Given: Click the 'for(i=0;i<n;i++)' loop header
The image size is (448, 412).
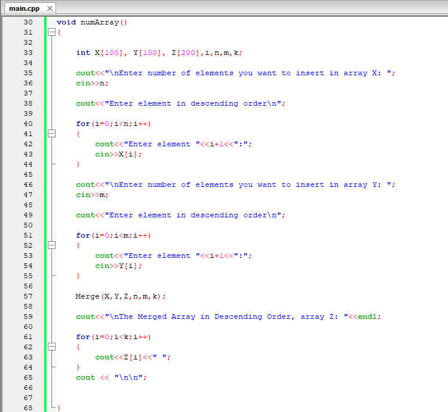Looking at the screenshot, I should (x=113, y=124).
